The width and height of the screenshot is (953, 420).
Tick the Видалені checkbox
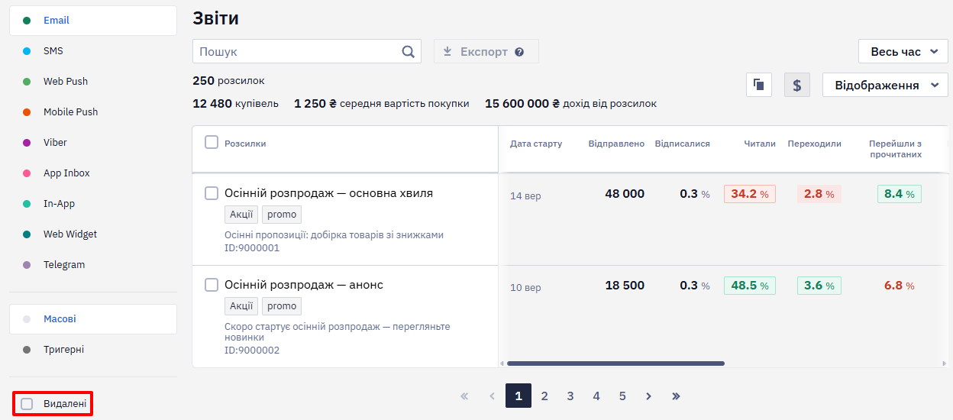[27, 403]
